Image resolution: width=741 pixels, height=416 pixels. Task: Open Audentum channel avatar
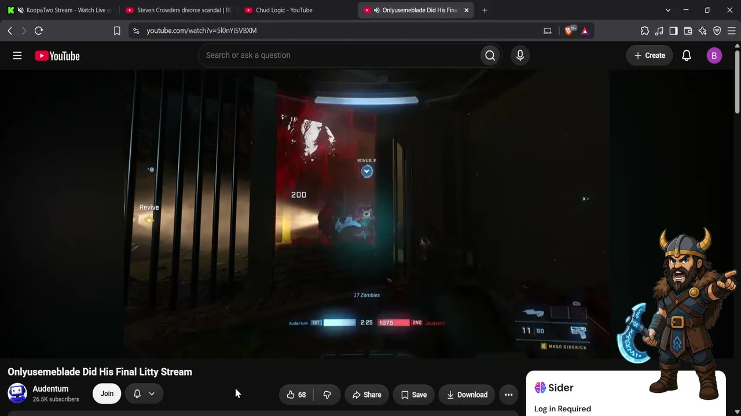click(x=17, y=393)
